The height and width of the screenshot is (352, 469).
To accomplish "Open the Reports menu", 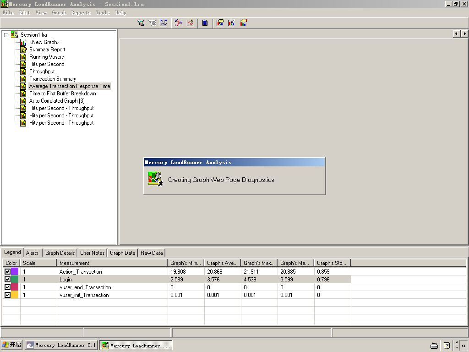I will (x=81, y=12).
